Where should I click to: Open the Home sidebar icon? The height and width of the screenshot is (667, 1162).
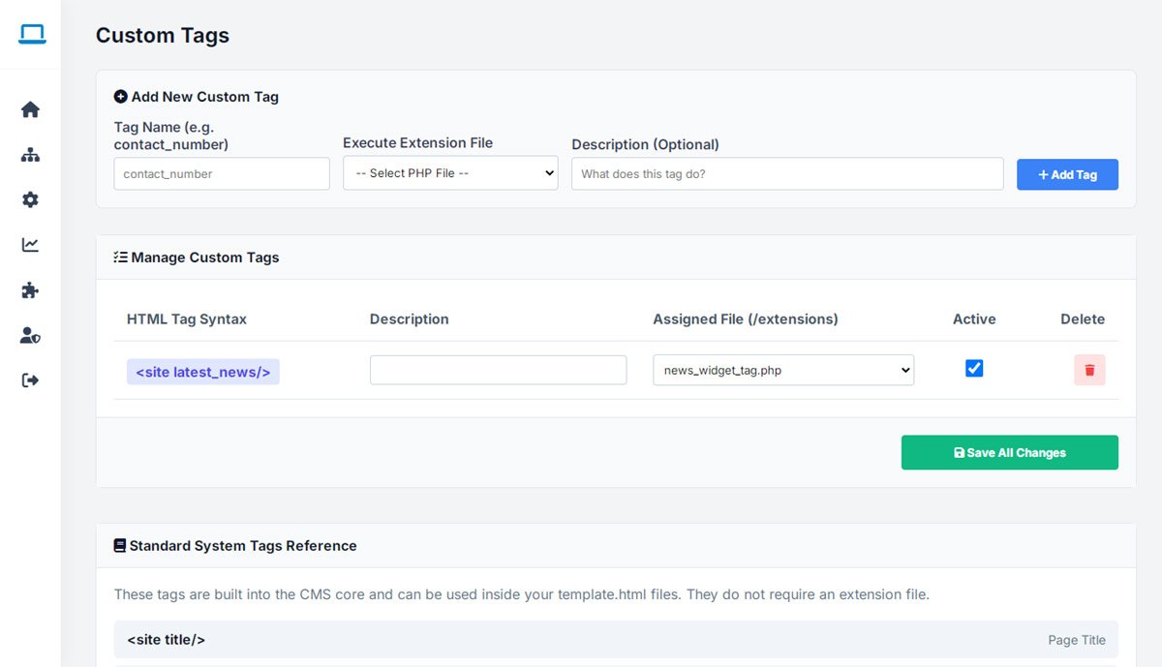pos(30,109)
